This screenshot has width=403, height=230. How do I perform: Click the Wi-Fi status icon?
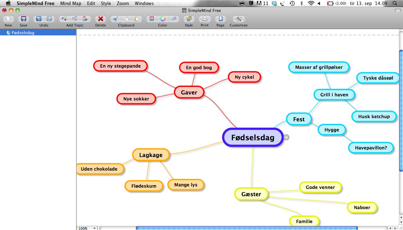311,3
